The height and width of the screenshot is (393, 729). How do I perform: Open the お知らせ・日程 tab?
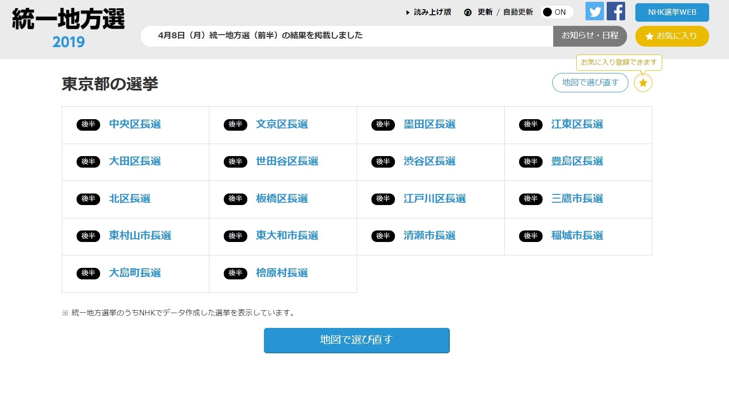pos(590,36)
